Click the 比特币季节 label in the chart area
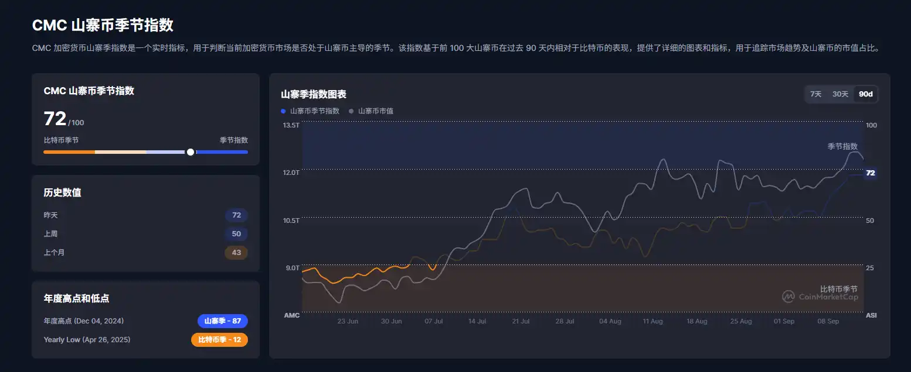Screen dimensions: 911x372 [839, 288]
